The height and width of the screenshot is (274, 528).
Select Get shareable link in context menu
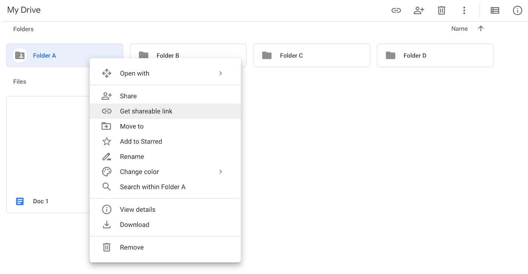pyautogui.click(x=165, y=111)
